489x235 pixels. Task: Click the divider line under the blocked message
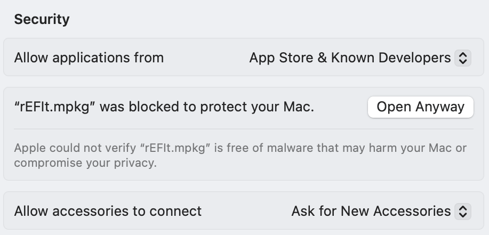(x=243, y=128)
